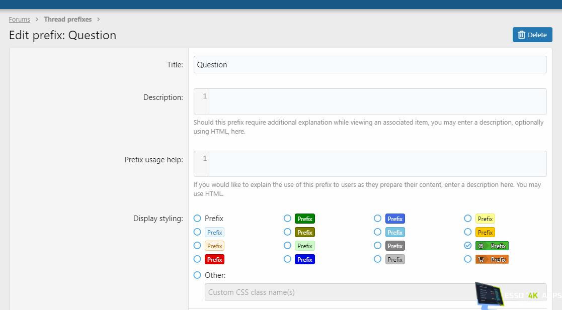Screen dimensions: 562x310
Task: Open Thread prefixes breadcrumb link
Action: [67, 20]
